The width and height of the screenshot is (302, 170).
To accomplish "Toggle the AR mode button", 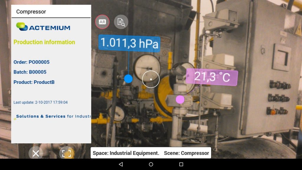I will (102, 22).
